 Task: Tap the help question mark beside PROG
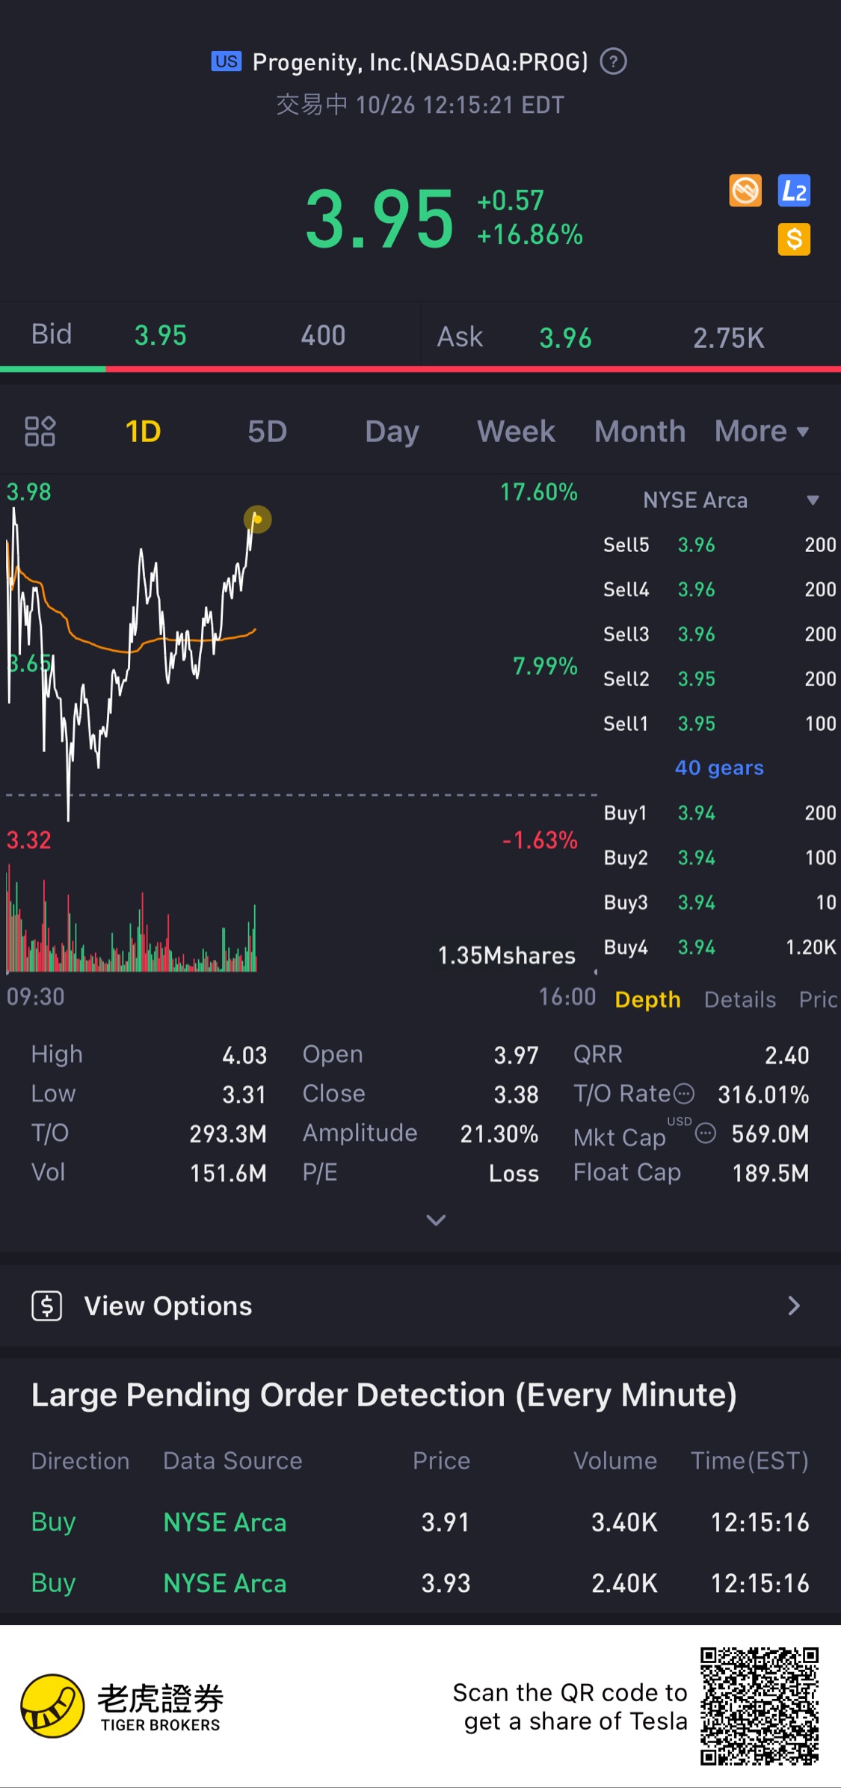point(614,61)
